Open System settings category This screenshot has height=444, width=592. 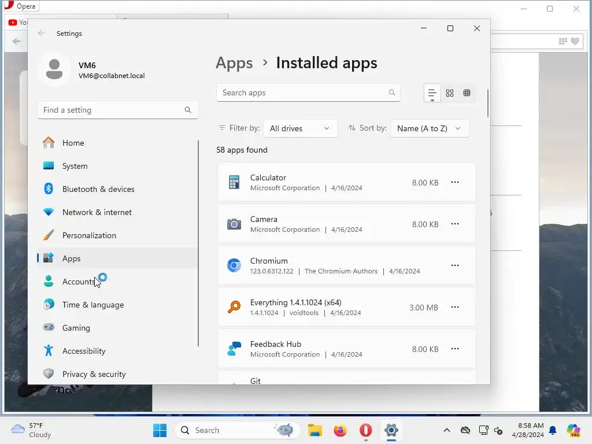tap(117, 166)
